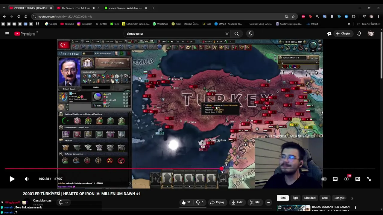Open the browser home page
Screen dimensions: 383x215
coord(26,16)
